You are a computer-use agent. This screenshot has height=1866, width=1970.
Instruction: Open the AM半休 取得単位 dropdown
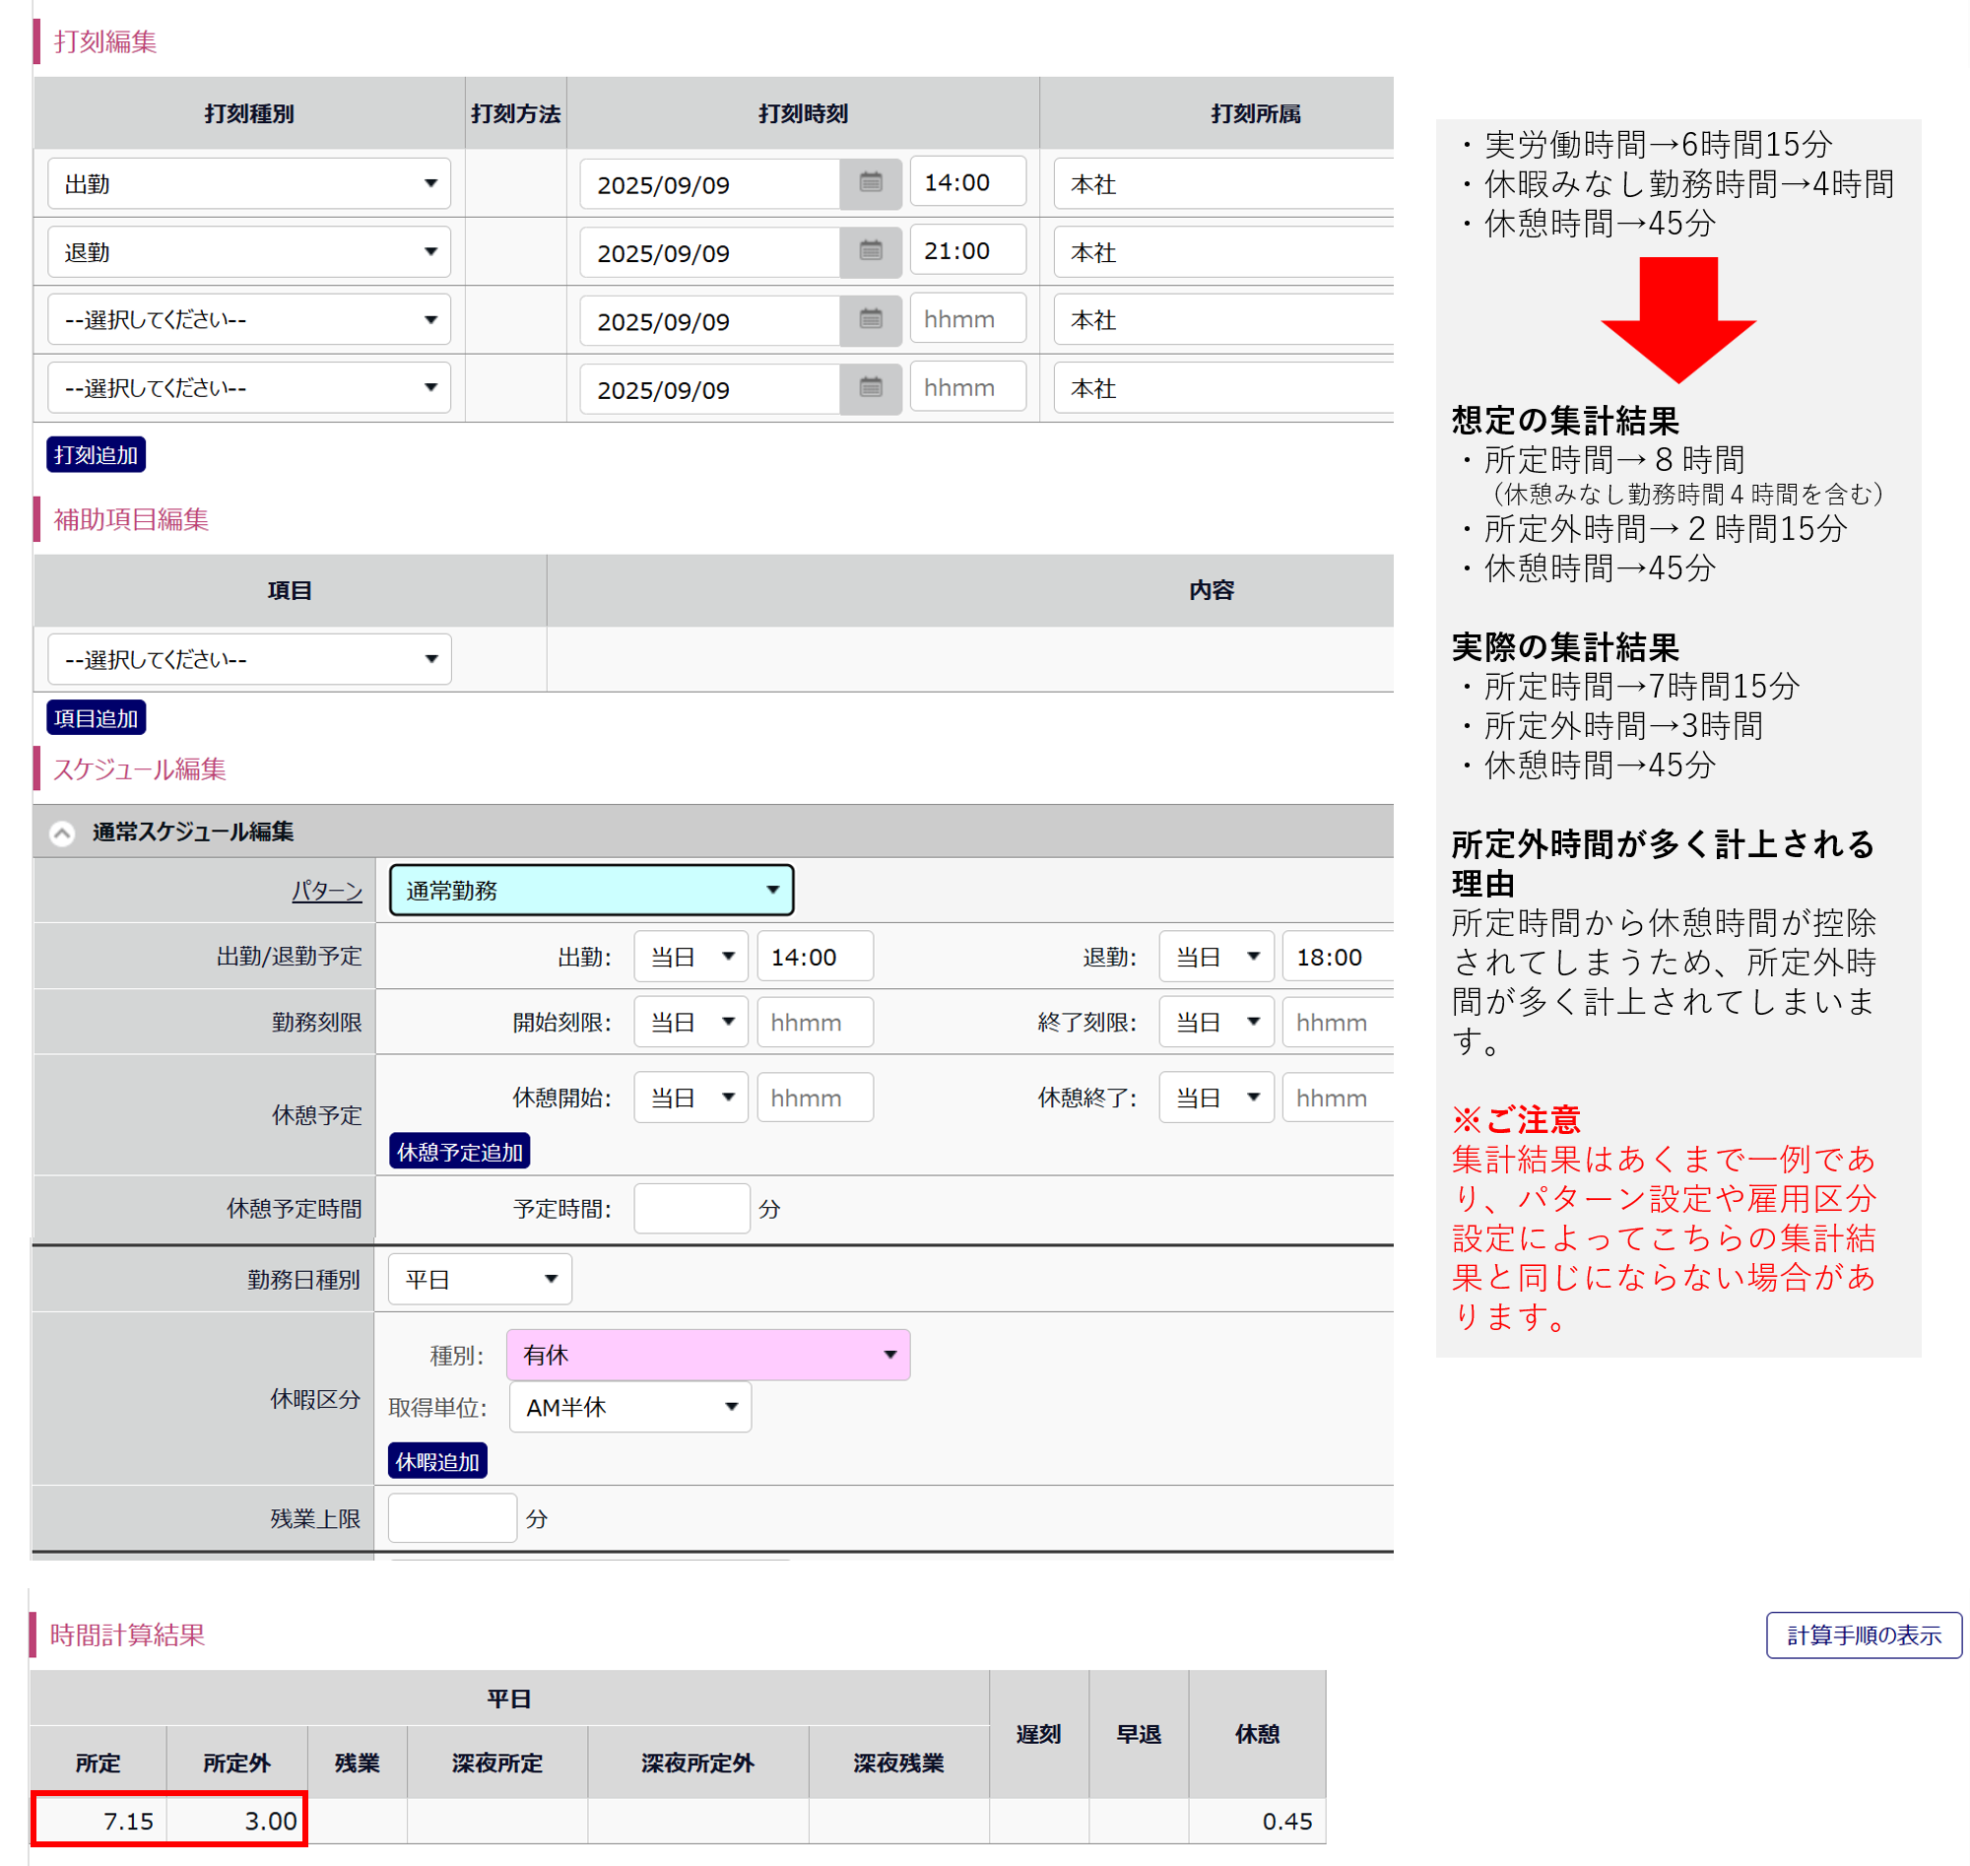tap(629, 1408)
